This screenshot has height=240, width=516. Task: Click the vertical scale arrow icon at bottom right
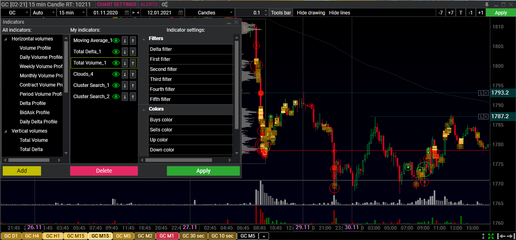click(x=483, y=236)
